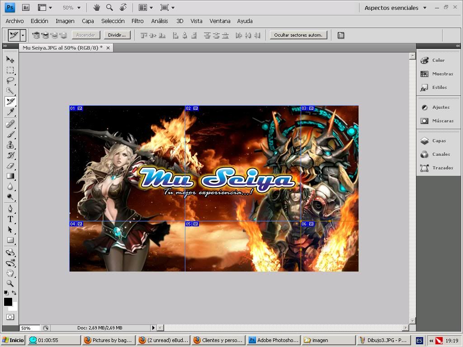This screenshot has height=347, width=463.
Task: Expand the right panel dock
Action: (x=458, y=46)
